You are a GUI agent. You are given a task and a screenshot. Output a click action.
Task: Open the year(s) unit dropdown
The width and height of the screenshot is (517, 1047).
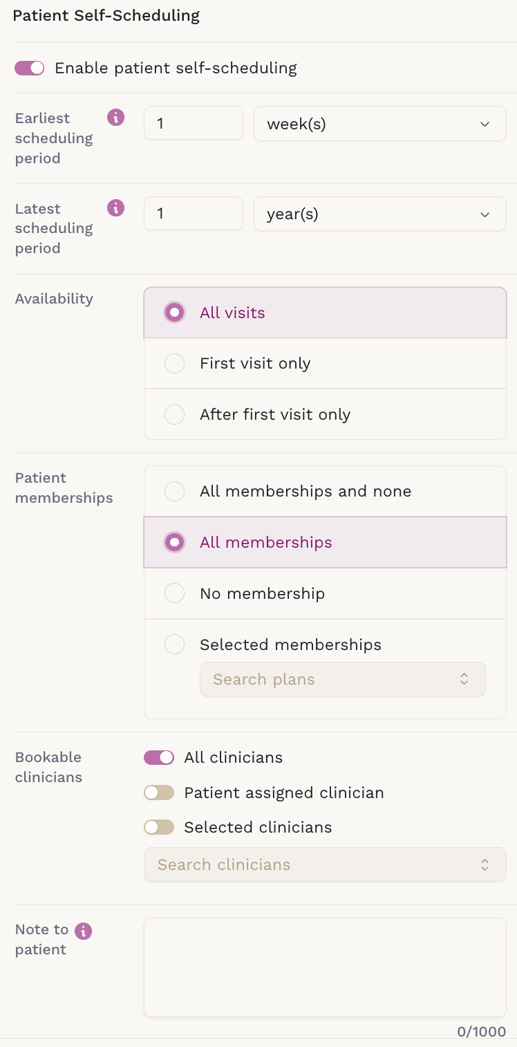click(379, 214)
